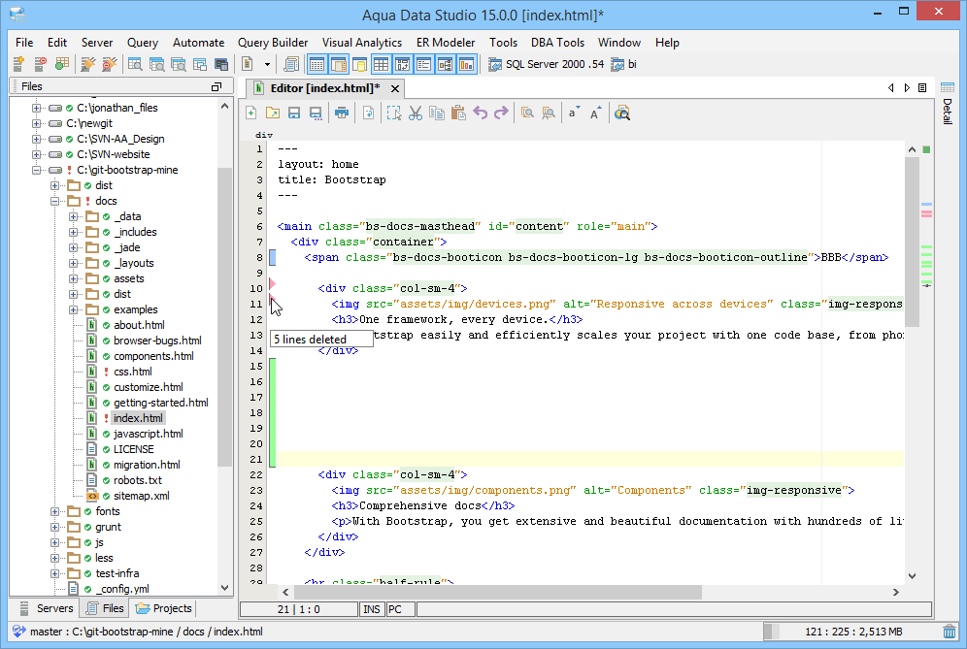Click the Files tree vertical scrollbar thumb
Screen dimensions: 967x649
(224, 316)
